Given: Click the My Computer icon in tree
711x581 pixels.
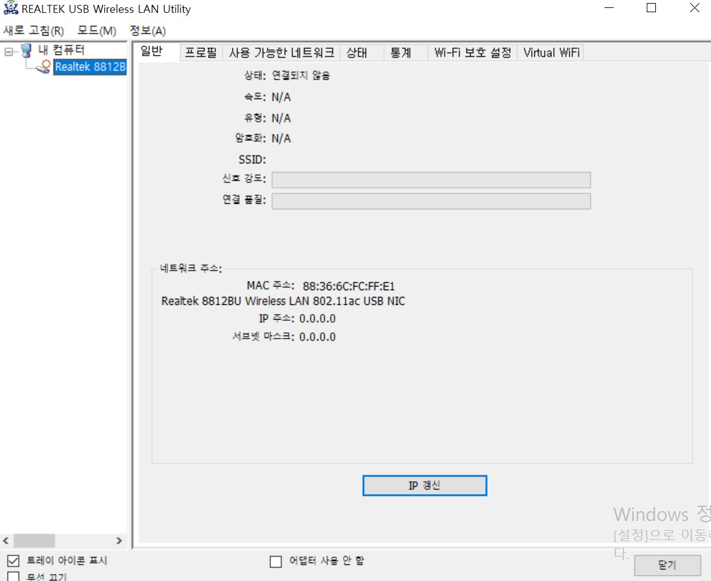Looking at the screenshot, I should click(x=27, y=50).
